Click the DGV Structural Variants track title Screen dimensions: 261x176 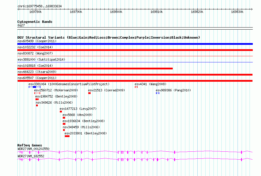coord(109,37)
